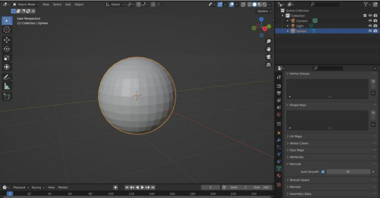Jump to the end frame
The height and width of the screenshot is (198, 380).
pos(153,188)
